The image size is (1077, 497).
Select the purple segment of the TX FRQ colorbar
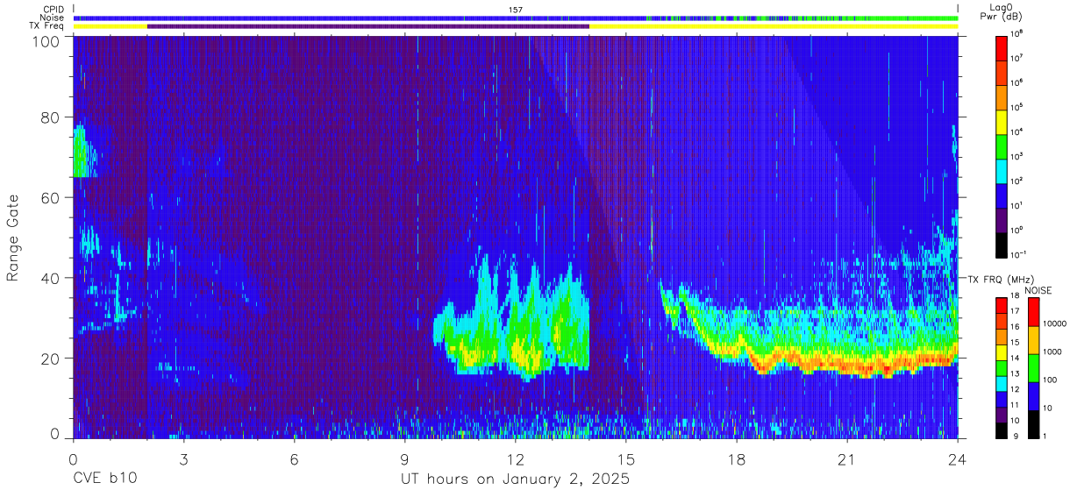(1001, 415)
